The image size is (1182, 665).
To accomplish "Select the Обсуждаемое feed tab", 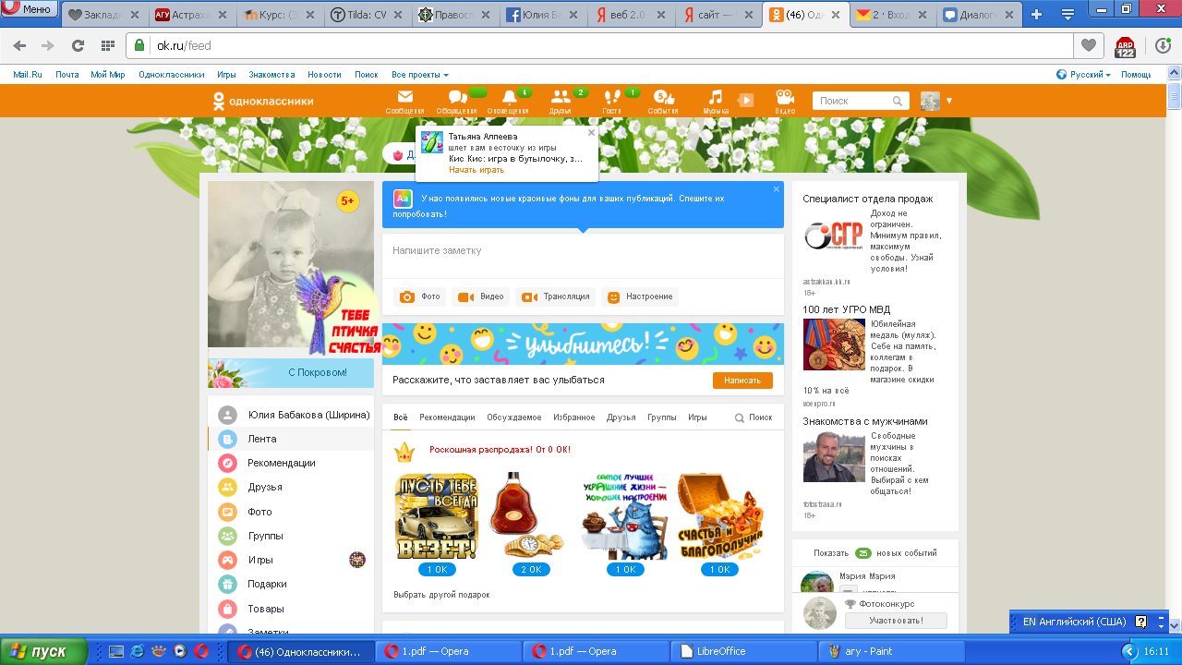I will (x=514, y=417).
